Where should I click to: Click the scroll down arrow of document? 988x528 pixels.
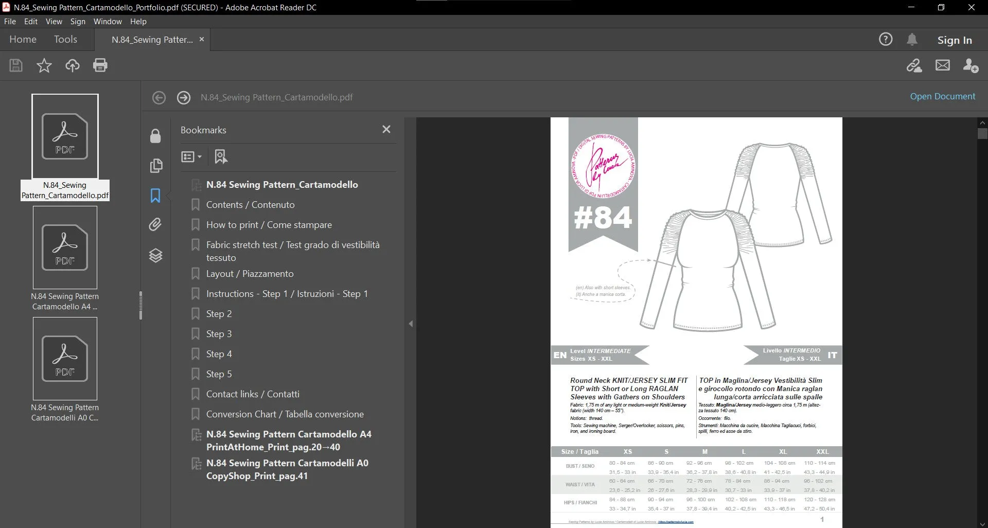[982, 524]
